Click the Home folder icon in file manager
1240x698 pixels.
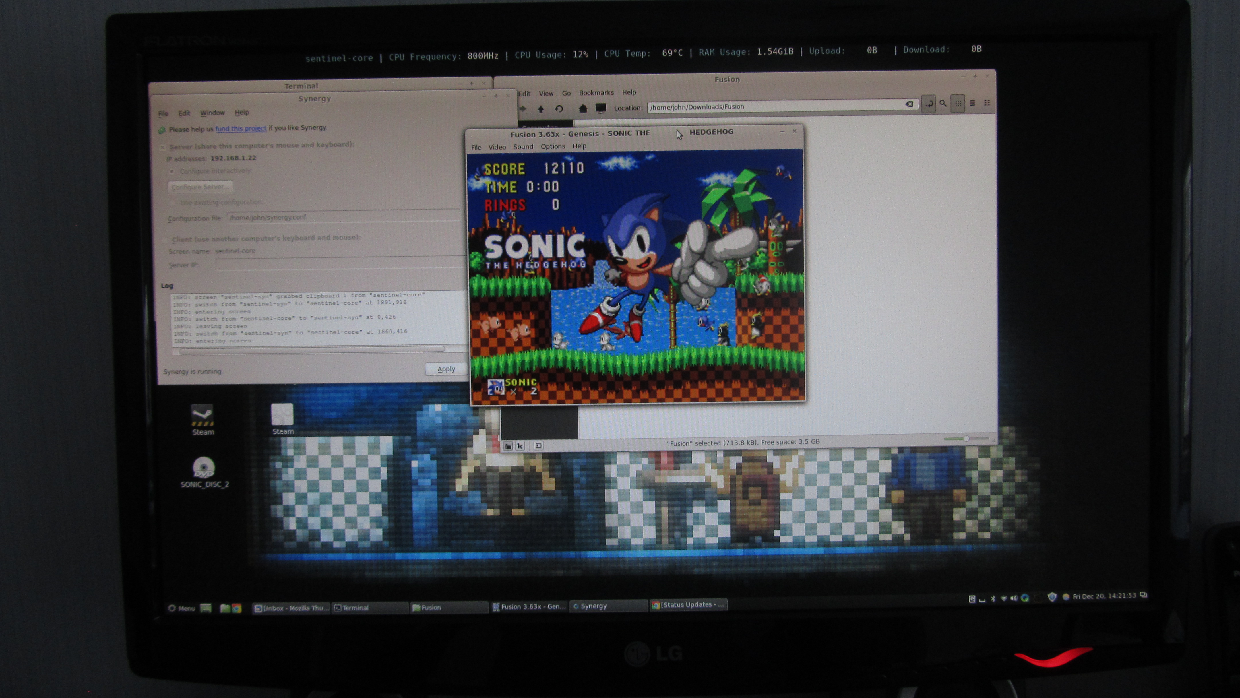pos(582,109)
